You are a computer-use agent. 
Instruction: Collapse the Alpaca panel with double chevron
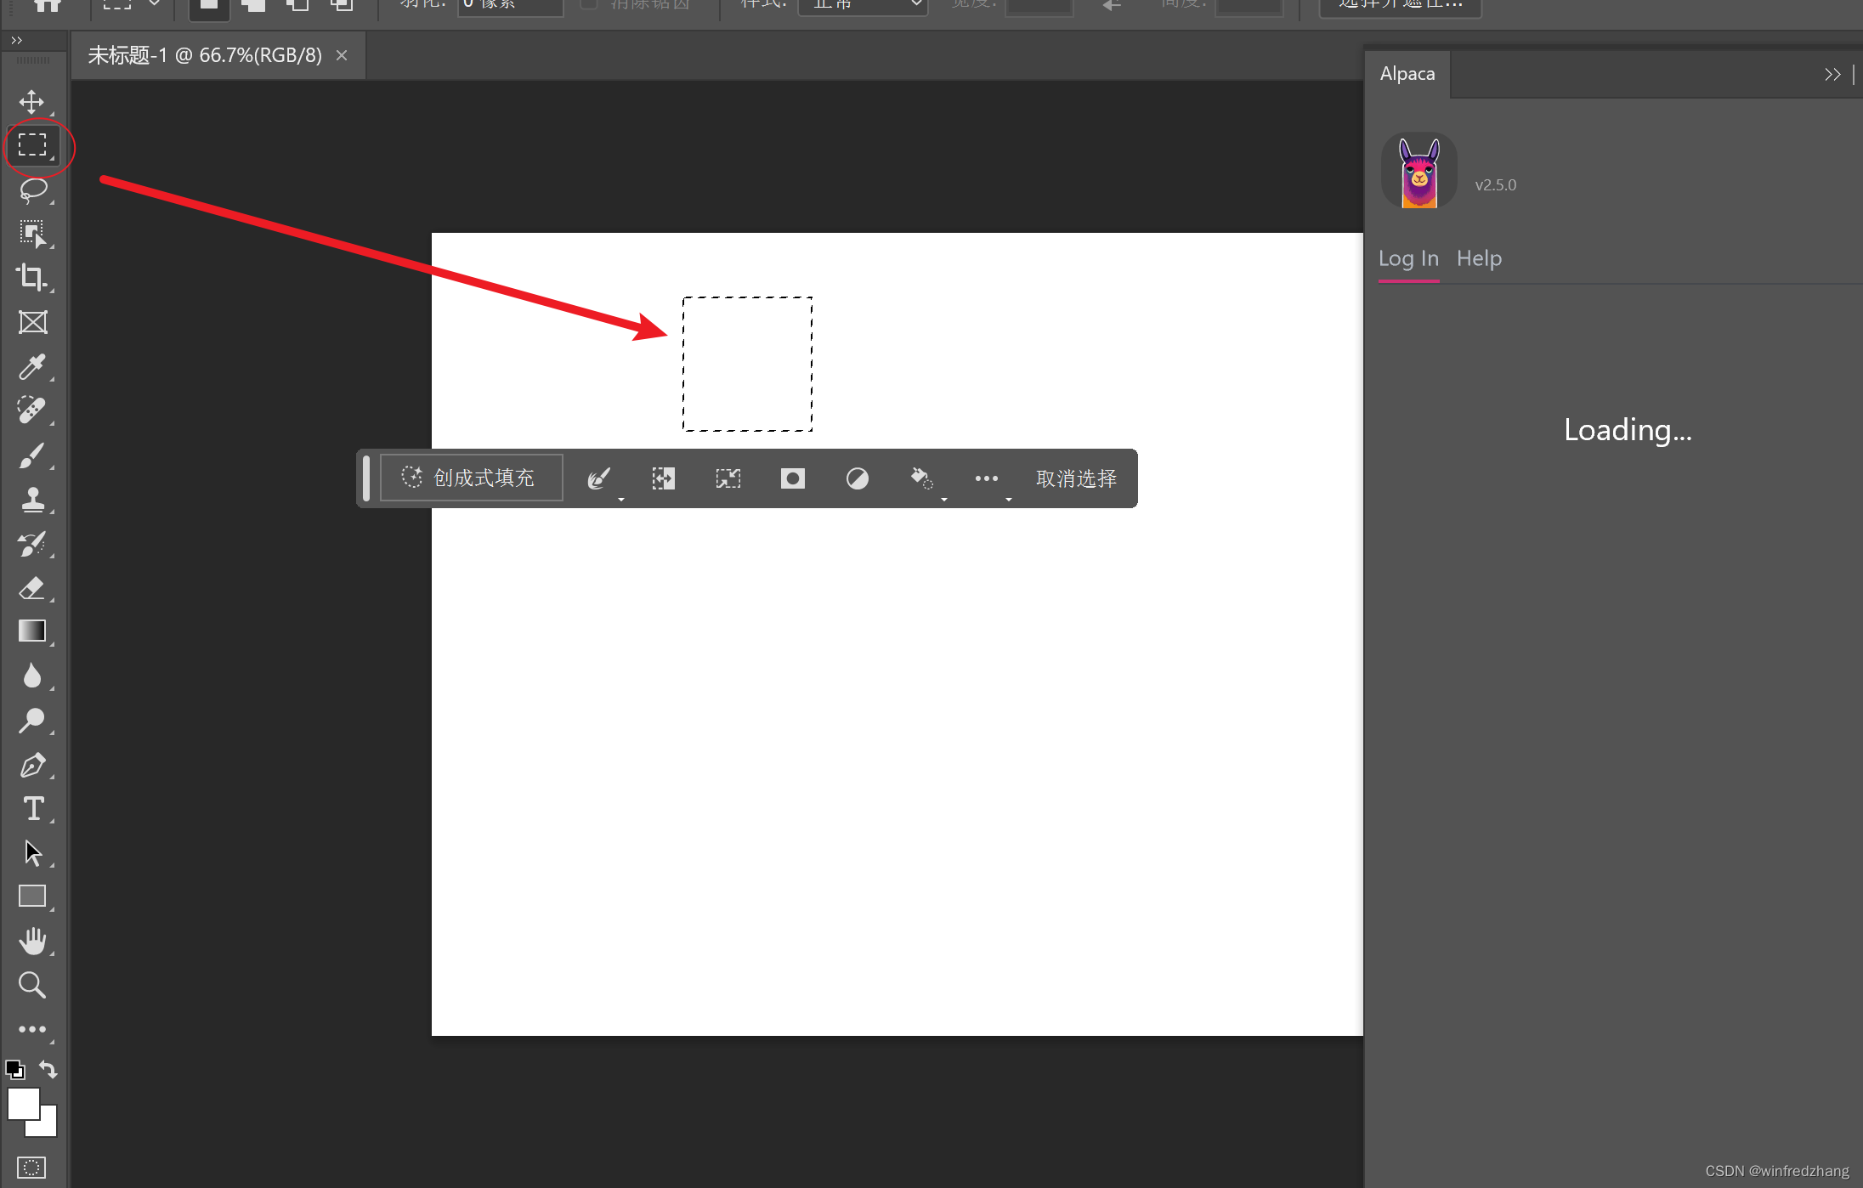coord(1832,75)
